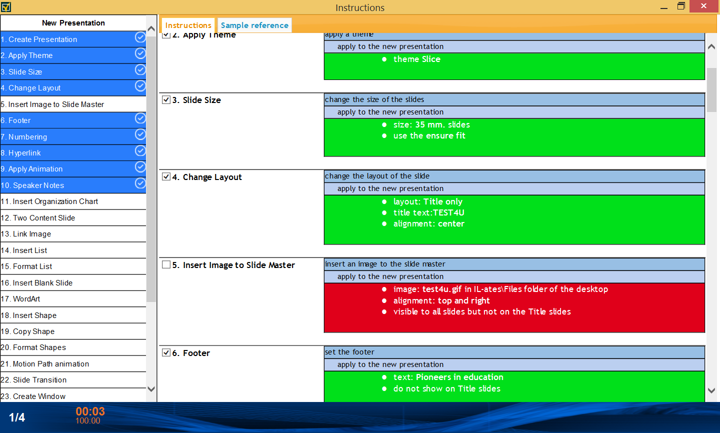Click the task list scrollbar thumb
Viewport: 720px width, 433px height.
[151, 168]
